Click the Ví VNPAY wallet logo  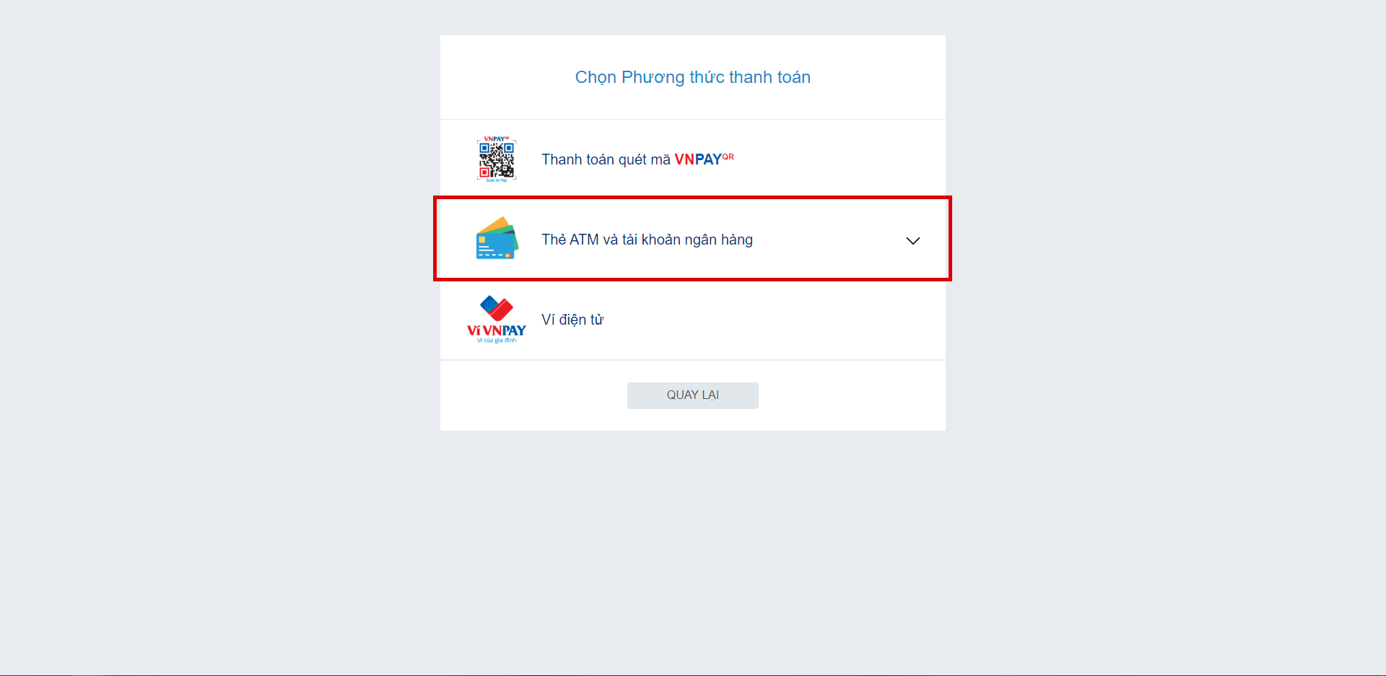pyautogui.click(x=497, y=319)
